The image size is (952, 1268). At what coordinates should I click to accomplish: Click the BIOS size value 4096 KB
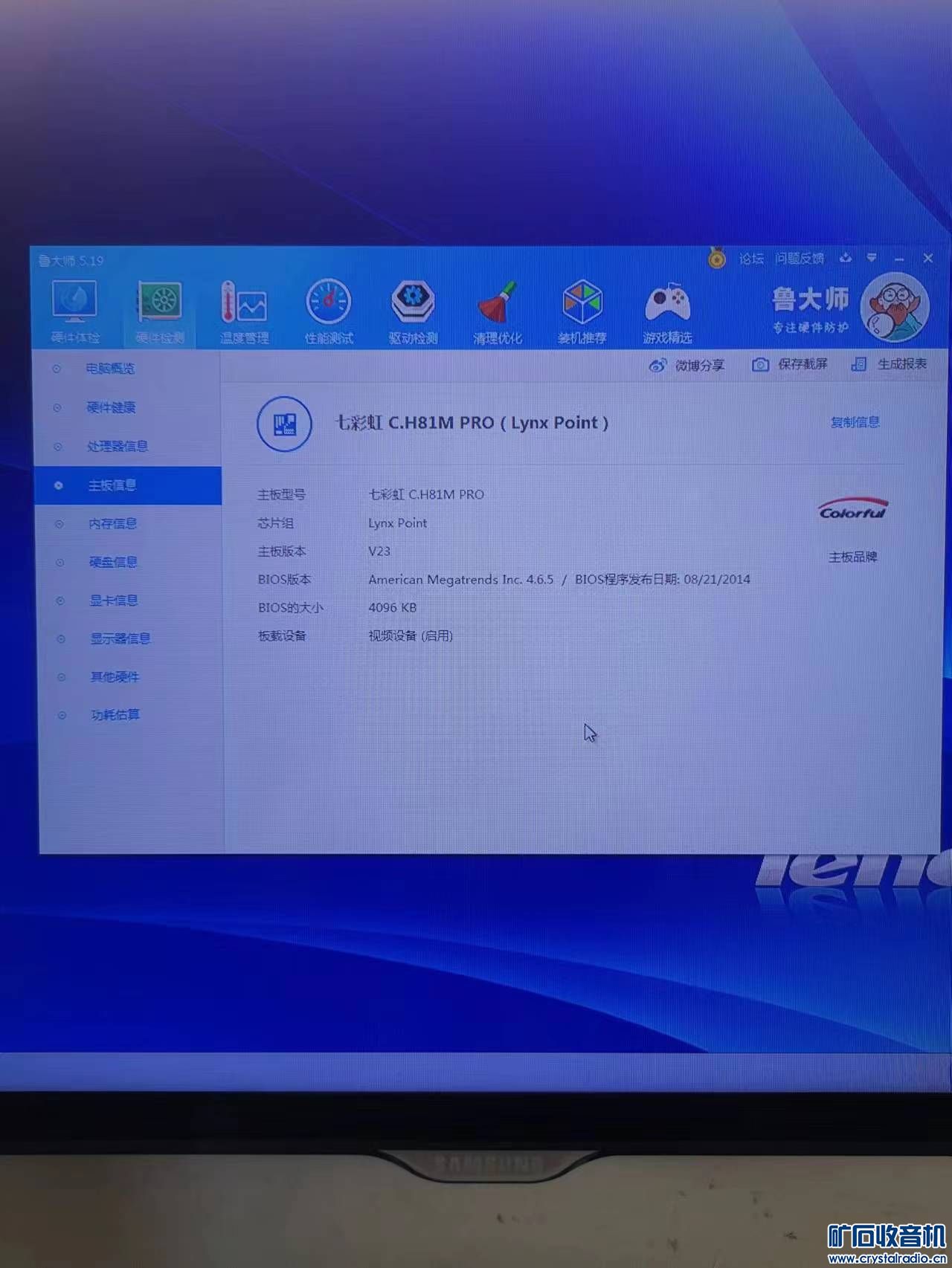[x=393, y=607]
